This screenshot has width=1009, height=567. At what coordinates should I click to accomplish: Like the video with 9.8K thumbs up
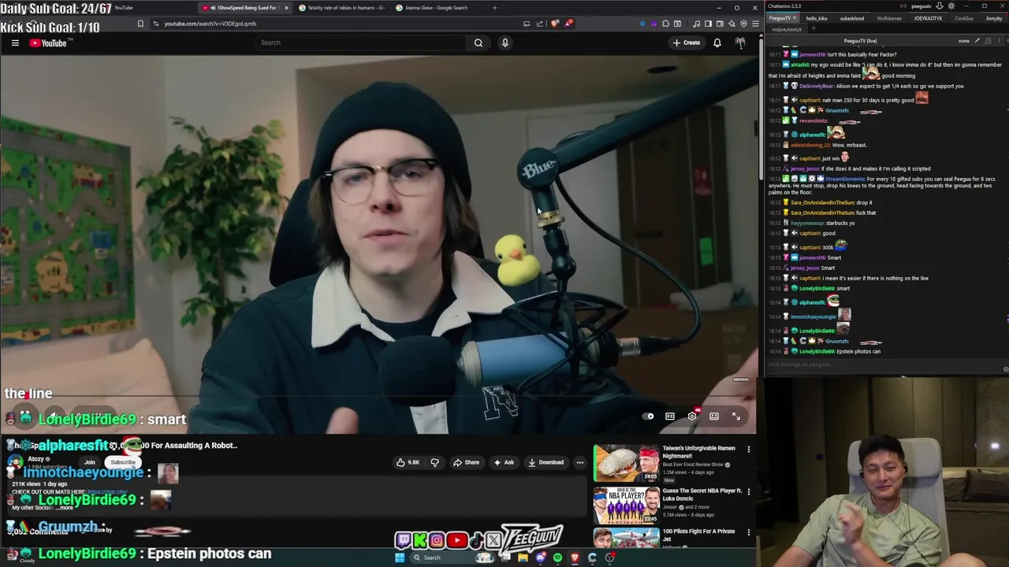pos(408,462)
